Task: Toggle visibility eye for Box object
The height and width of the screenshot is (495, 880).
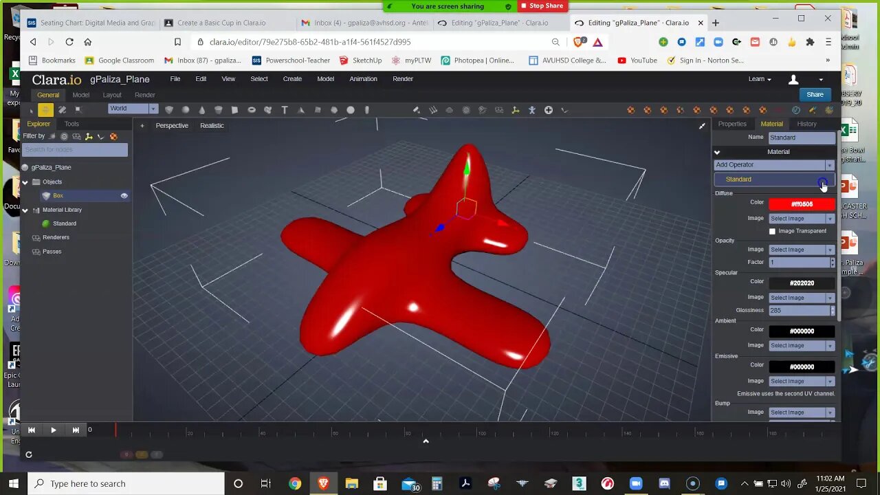Action: (x=124, y=196)
